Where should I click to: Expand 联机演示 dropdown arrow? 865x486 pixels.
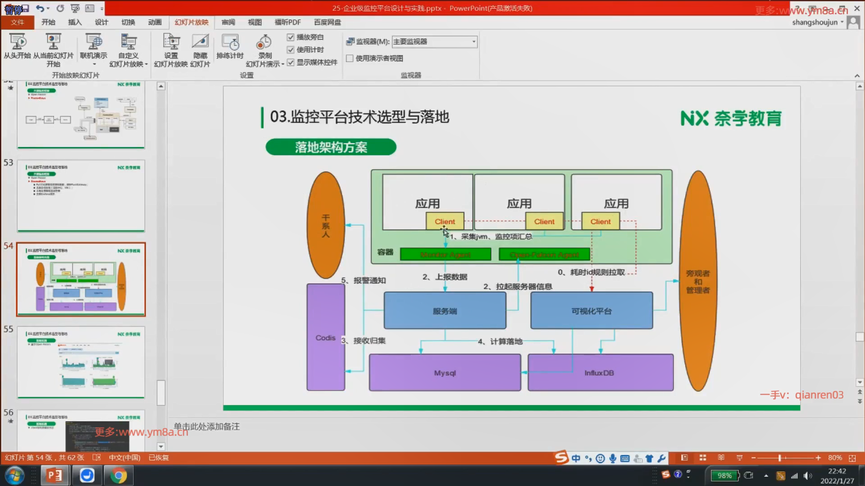tap(94, 64)
